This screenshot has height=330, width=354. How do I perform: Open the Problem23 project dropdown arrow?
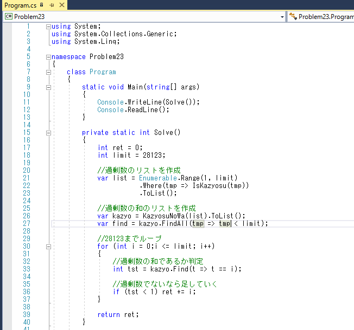(x=282, y=17)
